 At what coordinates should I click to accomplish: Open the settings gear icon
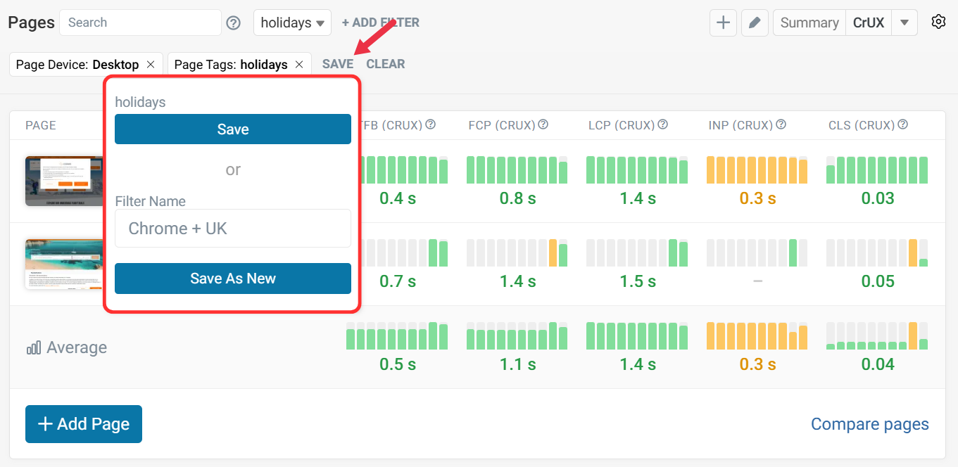[938, 22]
